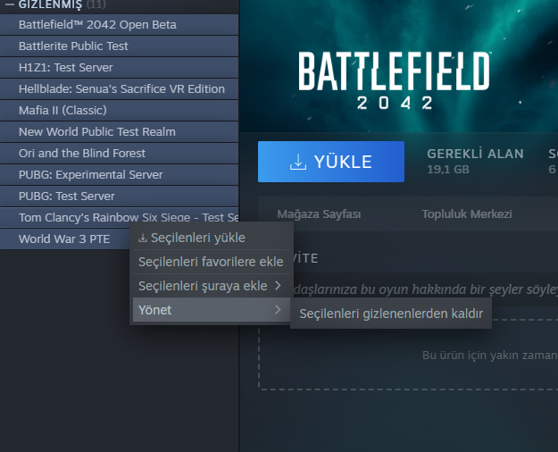The width and height of the screenshot is (558, 452).
Task: Click Seçilenleri gizlenenlerden kaldır submenu item
Action: coord(391,314)
